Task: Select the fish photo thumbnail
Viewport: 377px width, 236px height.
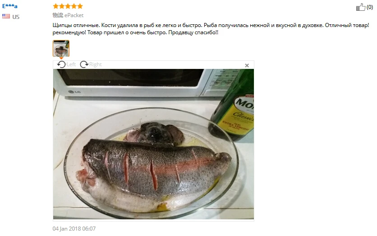Action: 61,49
